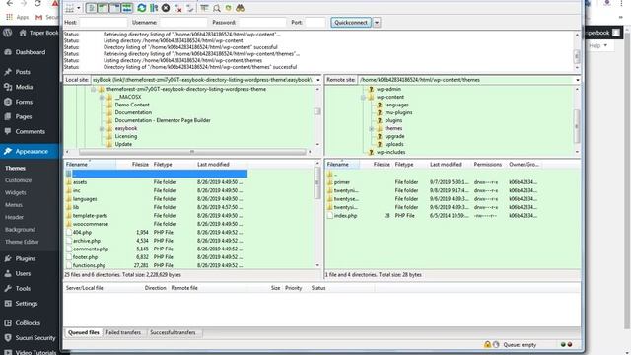Click local file list vertical scrollbar
Screen dimensions: 631x355
pyautogui.click(x=317, y=182)
